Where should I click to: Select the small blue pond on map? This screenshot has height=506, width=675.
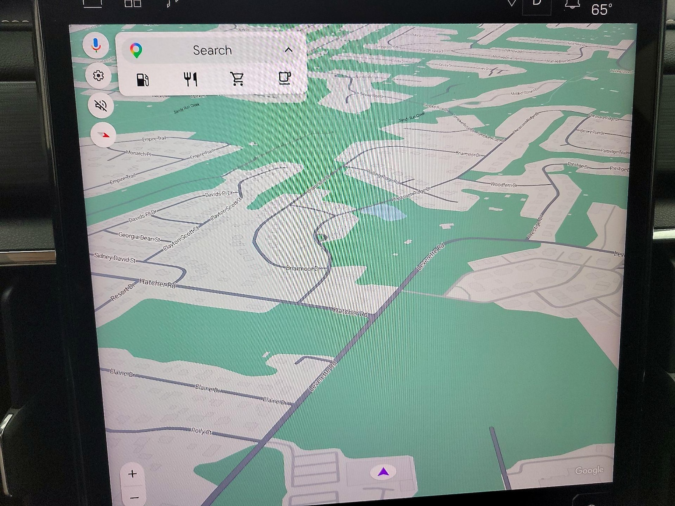(383, 213)
